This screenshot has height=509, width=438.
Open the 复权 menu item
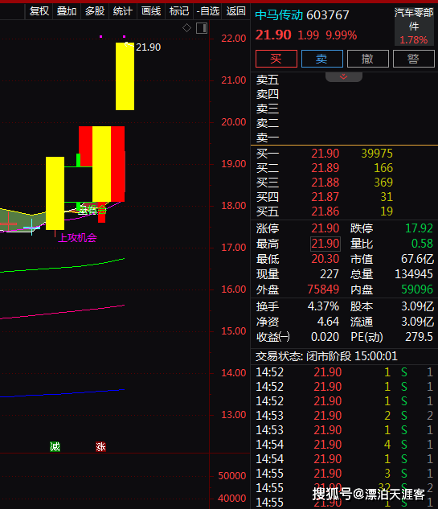coord(39,11)
